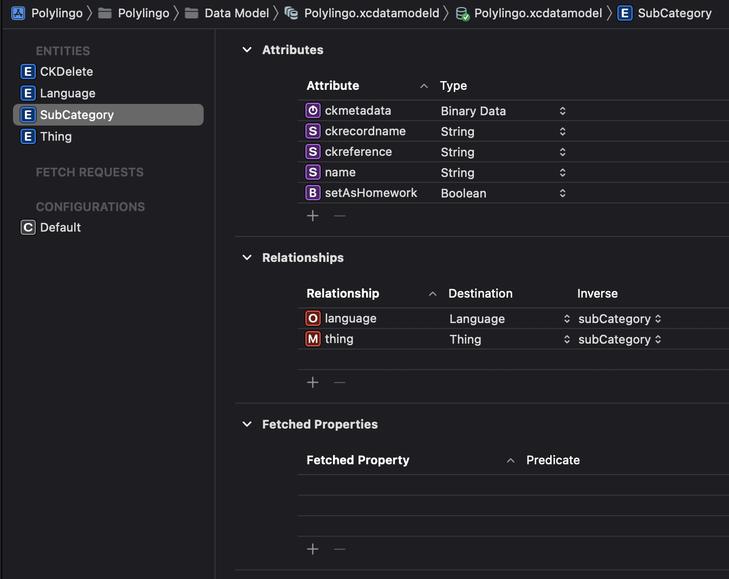
Task: Remove fetched property with minus button
Action: tap(340, 549)
